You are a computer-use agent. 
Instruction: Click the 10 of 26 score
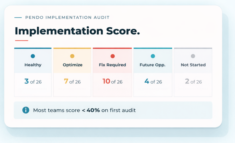[x=112, y=82]
